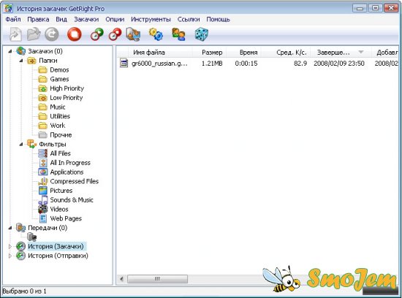Click the grey page-with-arrow toolbar icon
The width and height of the screenshot is (402, 298).
(15, 34)
